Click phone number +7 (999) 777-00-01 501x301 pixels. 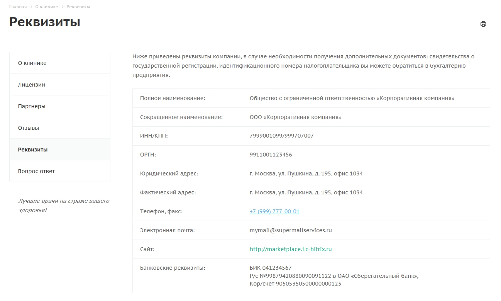coord(274,211)
